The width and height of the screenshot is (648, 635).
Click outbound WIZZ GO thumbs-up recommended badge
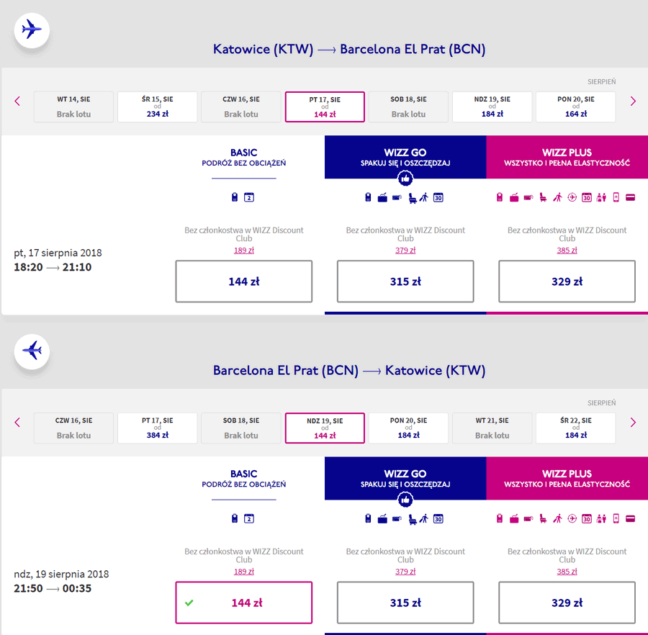tap(405, 179)
